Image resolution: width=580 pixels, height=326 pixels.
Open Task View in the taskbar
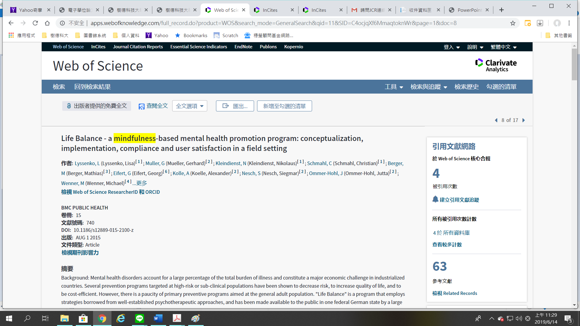click(45, 318)
